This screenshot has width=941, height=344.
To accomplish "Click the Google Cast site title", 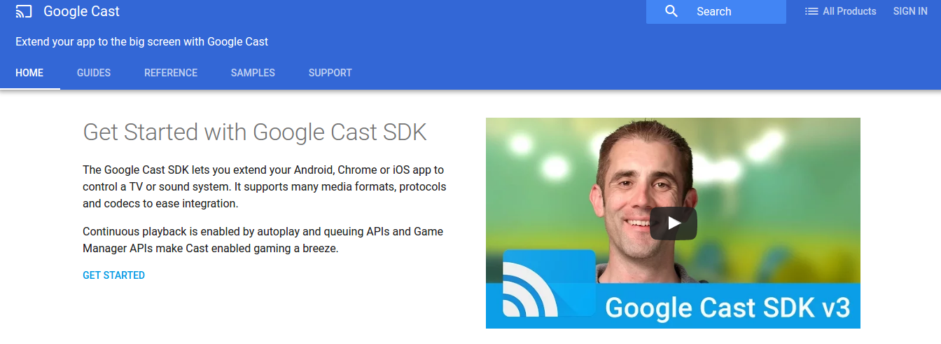I will (x=81, y=11).
